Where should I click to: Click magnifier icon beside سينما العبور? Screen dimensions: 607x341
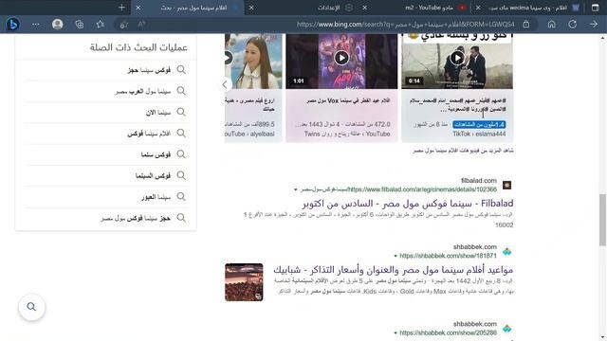tap(181, 197)
